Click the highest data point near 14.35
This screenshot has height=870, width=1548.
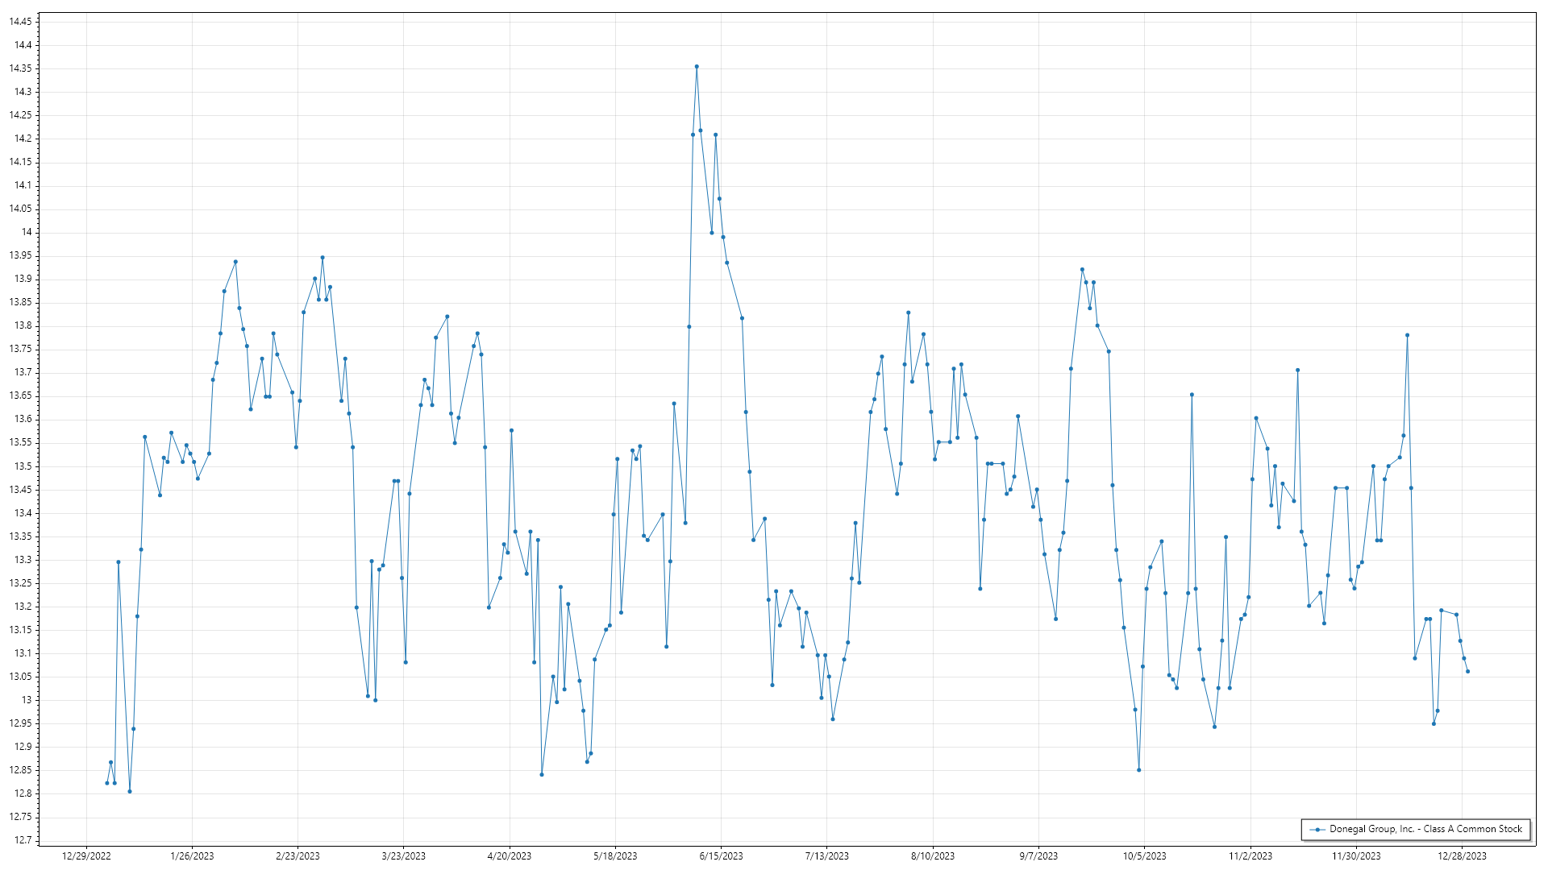pyautogui.click(x=697, y=67)
